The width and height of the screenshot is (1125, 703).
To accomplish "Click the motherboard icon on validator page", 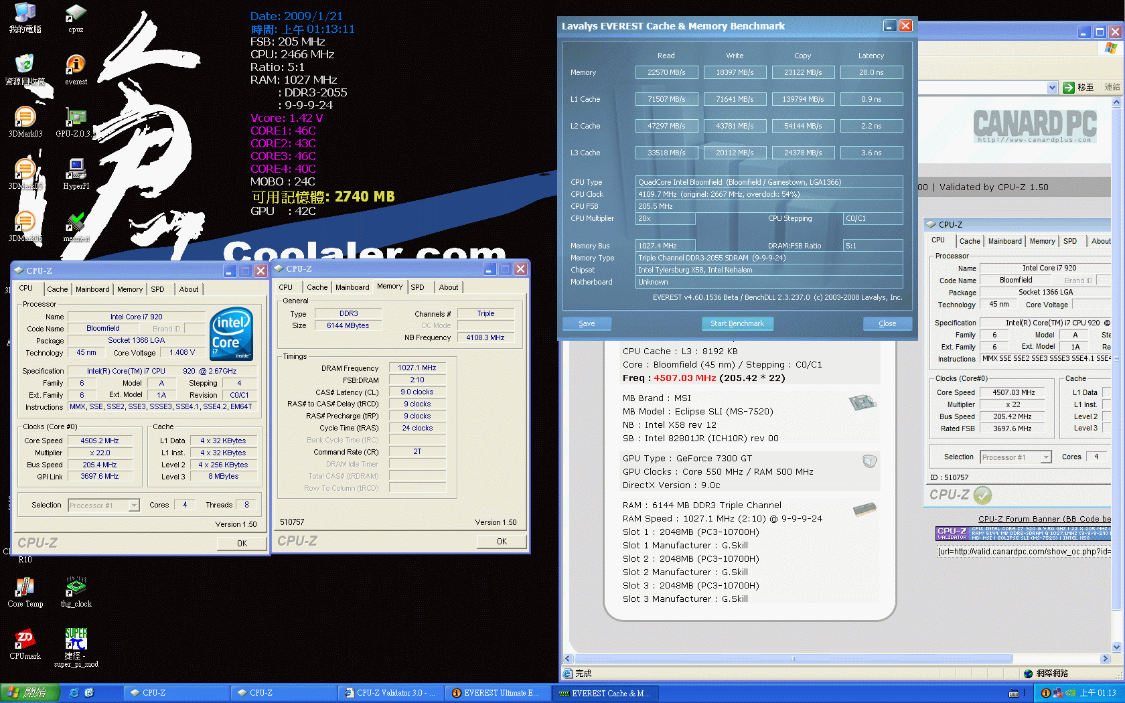I will tap(862, 402).
